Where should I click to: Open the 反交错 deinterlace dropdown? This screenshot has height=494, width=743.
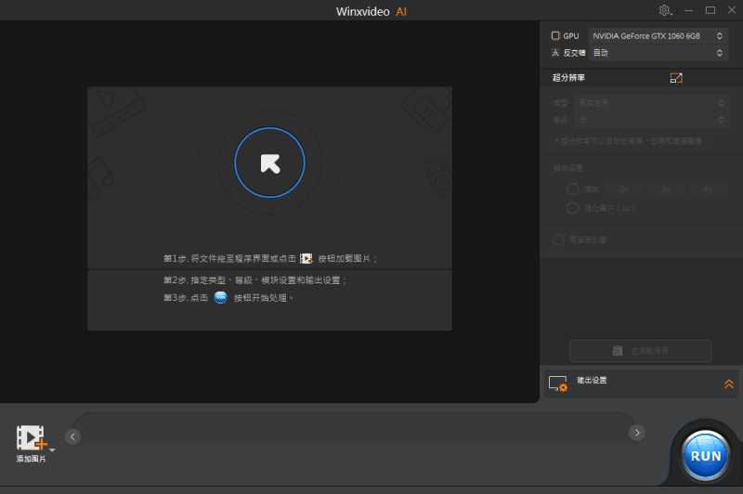click(x=658, y=53)
